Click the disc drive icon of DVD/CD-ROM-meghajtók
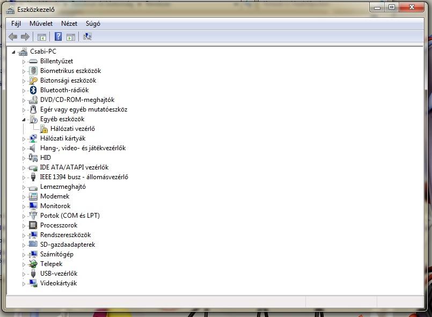 click(x=33, y=100)
